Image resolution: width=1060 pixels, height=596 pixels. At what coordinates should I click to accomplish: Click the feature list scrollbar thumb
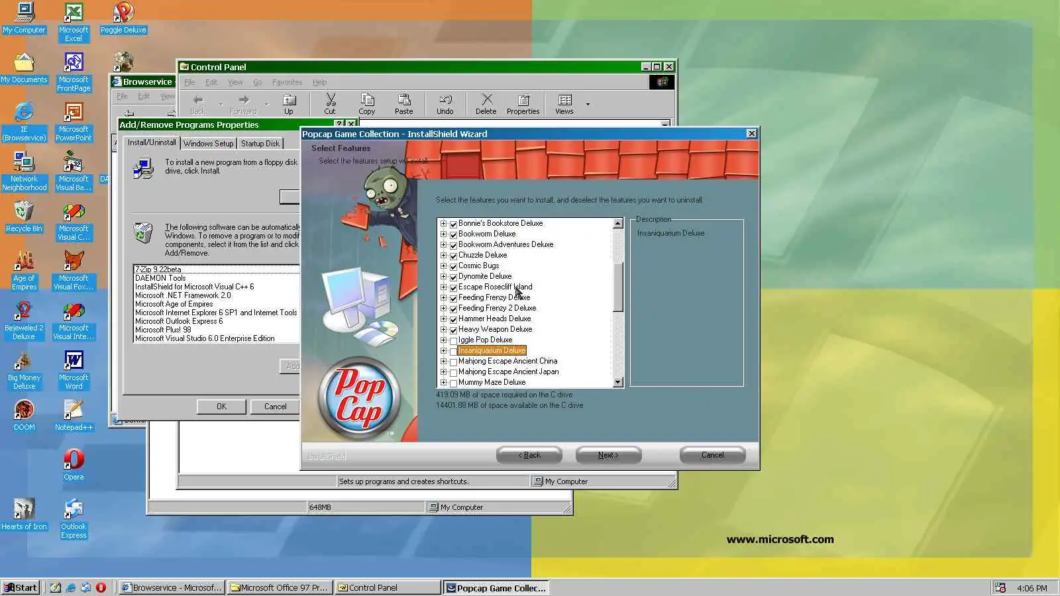click(618, 287)
